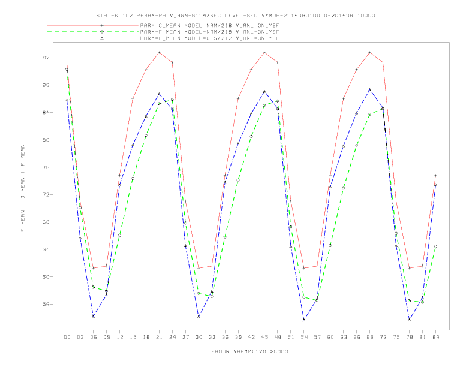This screenshot has width=475, height=367.
Task: Click the x-axis forecast hour label 54
Action: [x=304, y=337]
